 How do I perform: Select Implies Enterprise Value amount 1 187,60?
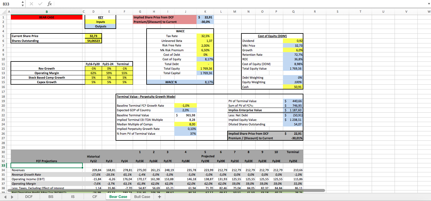point(293,110)
